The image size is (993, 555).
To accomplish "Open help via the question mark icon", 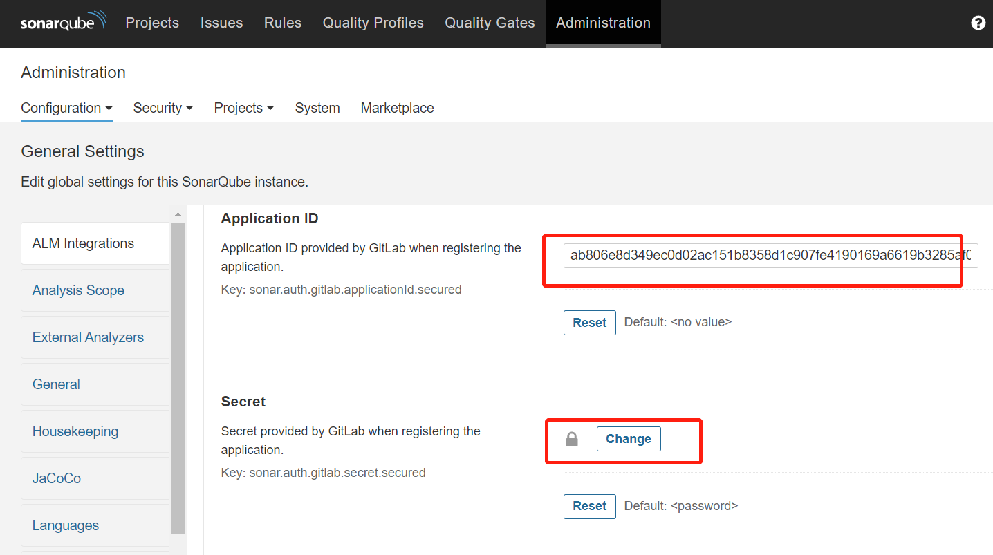I will coord(978,22).
